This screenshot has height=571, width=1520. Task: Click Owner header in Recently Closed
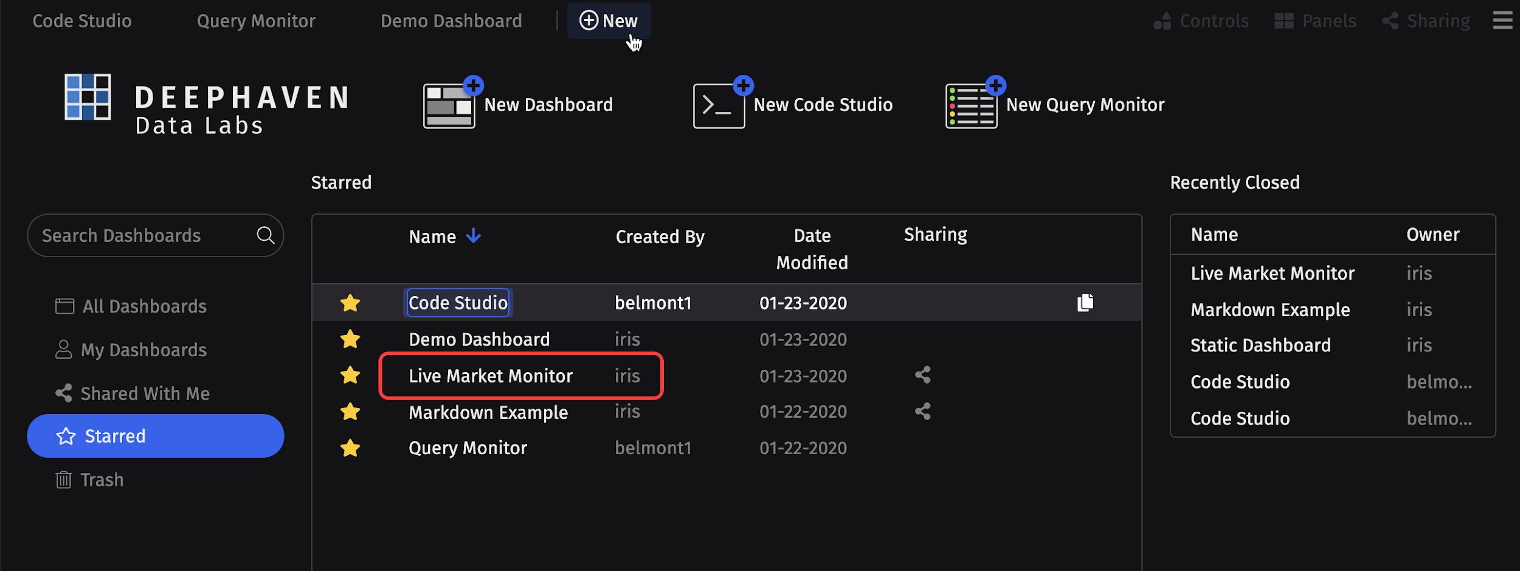click(1432, 235)
